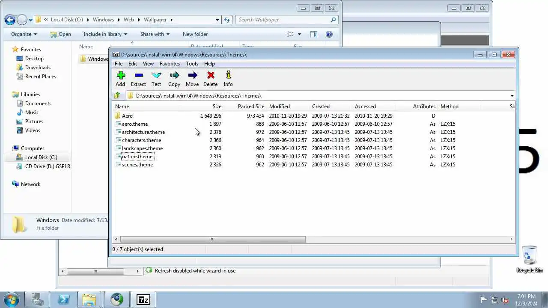The image size is (548, 308).
Task: Open the Info toolbar icon
Action: click(x=228, y=75)
